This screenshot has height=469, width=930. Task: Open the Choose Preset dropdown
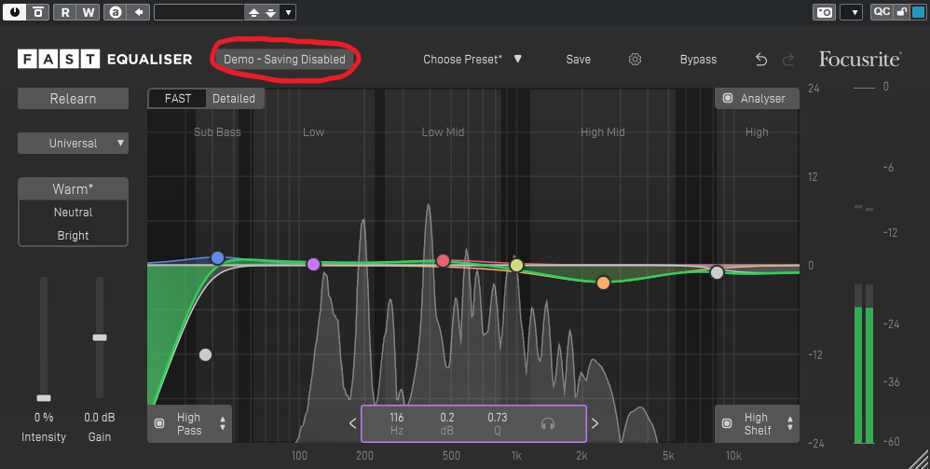[x=472, y=60]
